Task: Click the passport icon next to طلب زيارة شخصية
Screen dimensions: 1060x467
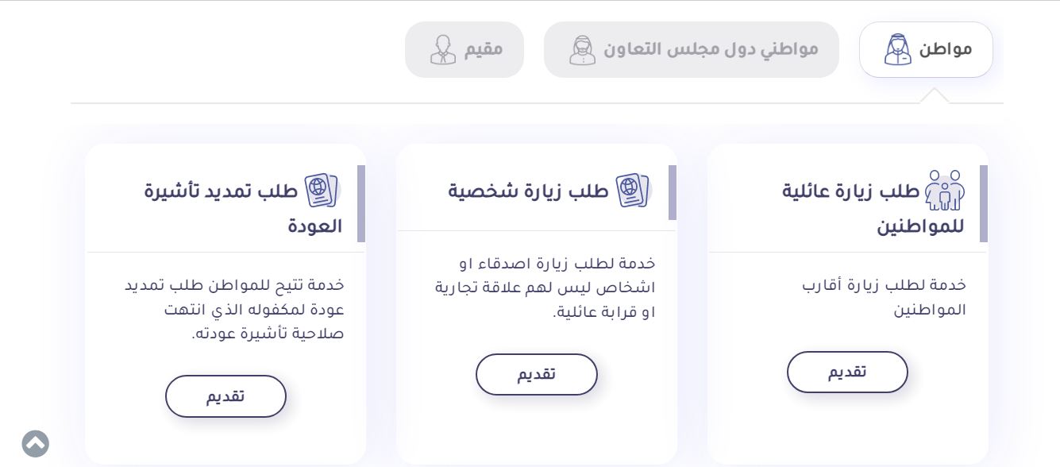Action: click(x=633, y=191)
